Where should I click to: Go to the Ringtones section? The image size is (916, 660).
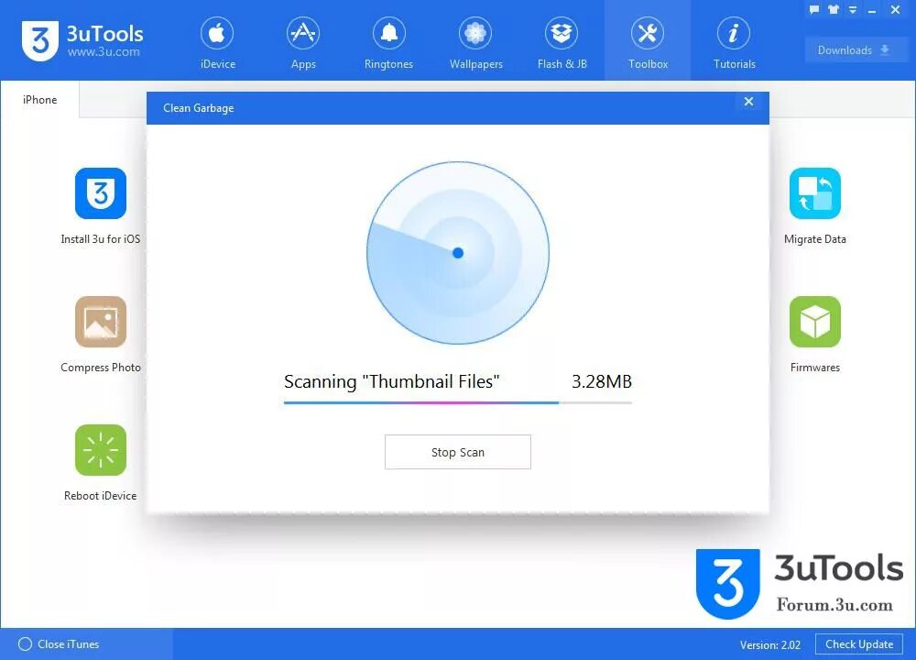[x=389, y=44]
